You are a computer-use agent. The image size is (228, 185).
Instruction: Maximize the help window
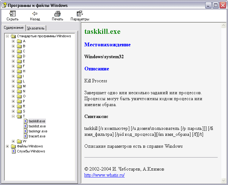click(216, 5)
